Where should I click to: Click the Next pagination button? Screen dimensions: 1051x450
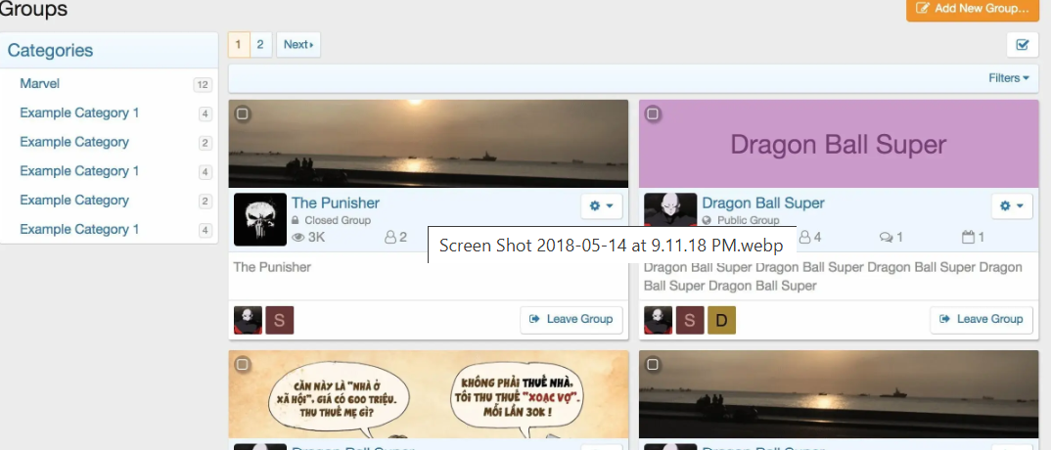(x=297, y=45)
